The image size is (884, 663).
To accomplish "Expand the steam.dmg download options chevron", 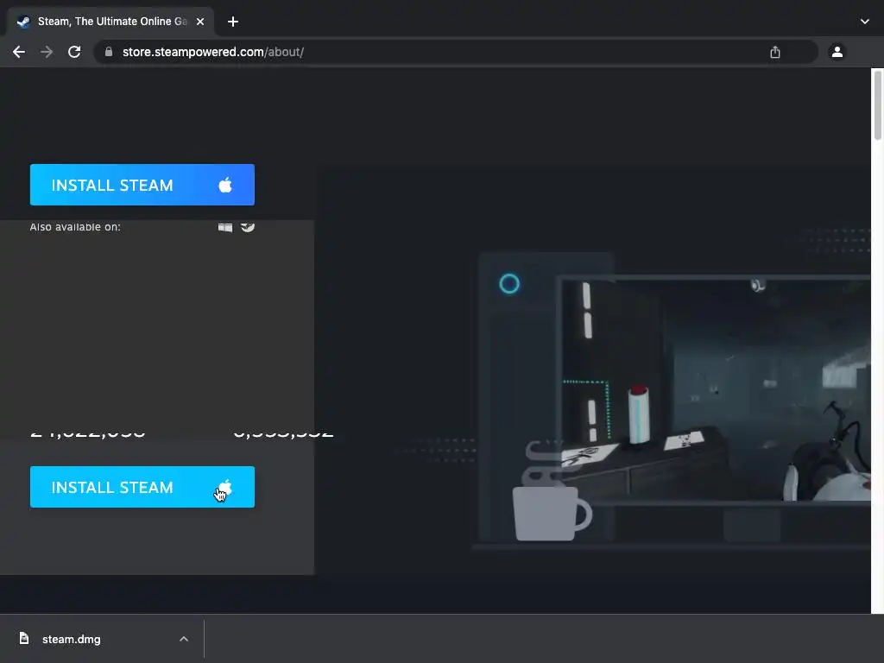I will tap(184, 639).
